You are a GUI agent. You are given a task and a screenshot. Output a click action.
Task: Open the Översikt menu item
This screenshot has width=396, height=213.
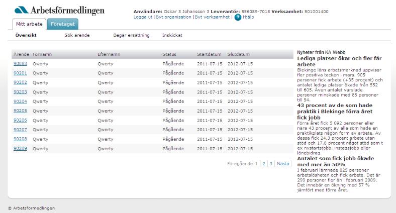point(26,35)
